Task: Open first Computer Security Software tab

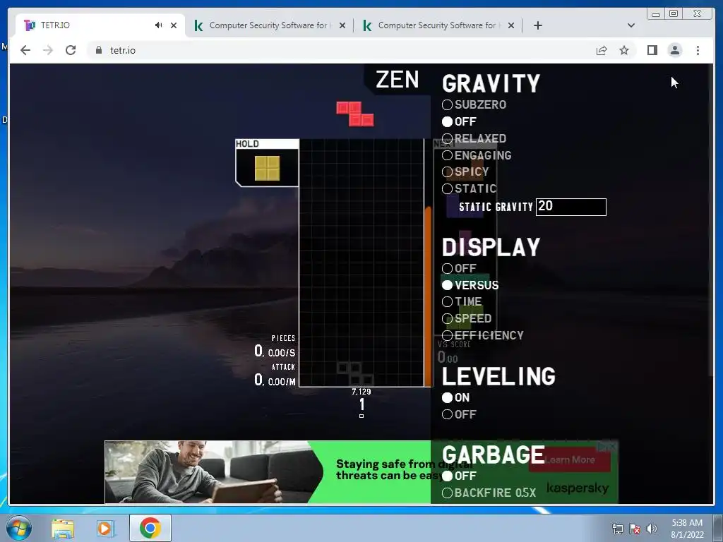Action: tap(268, 25)
